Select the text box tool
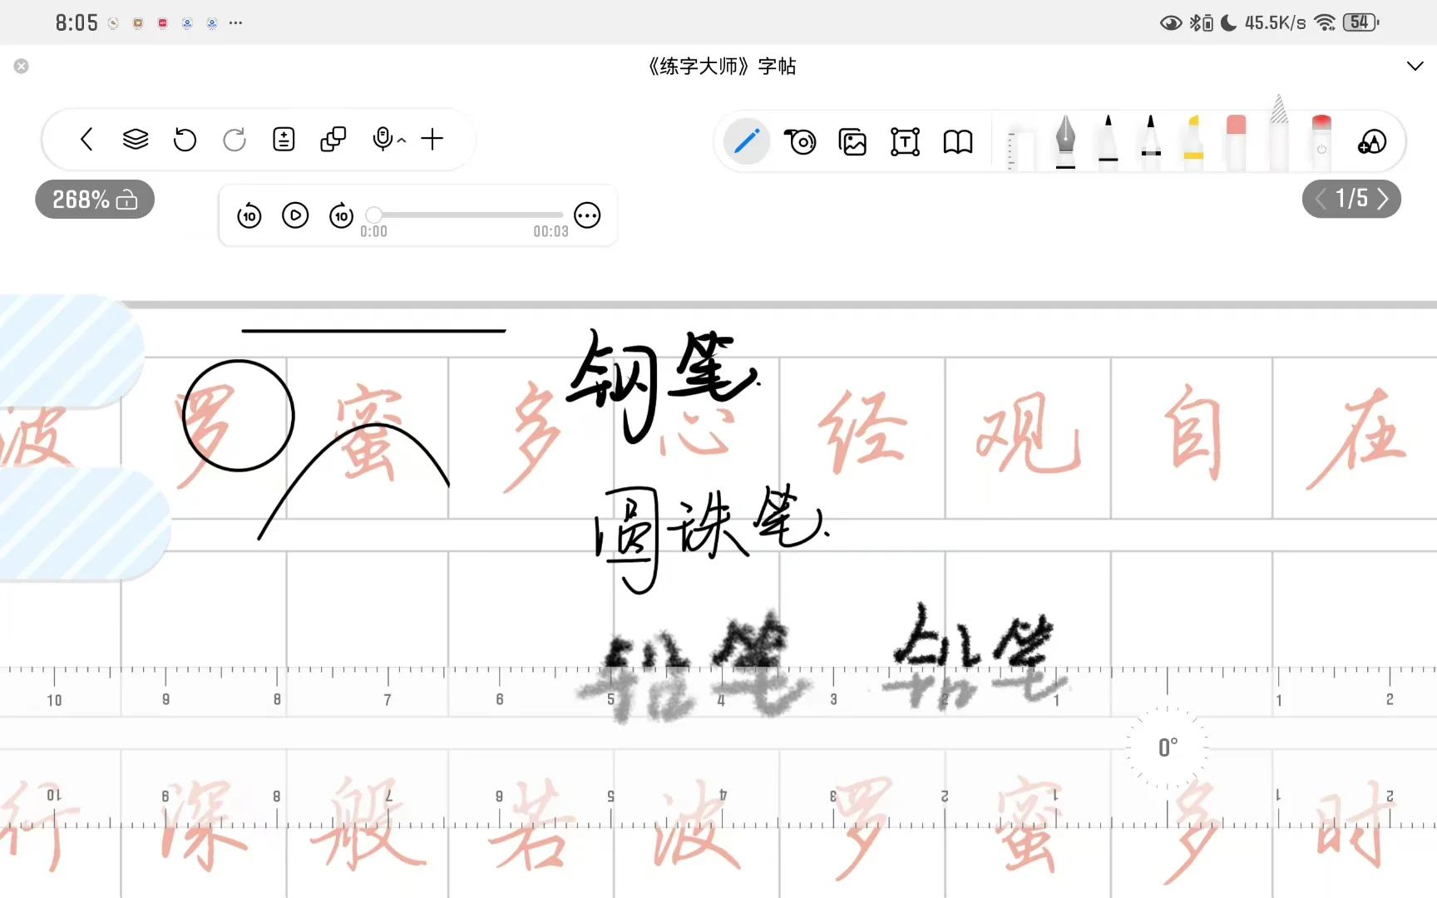This screenshot has height=898, width=1437. tap(904, 141)
